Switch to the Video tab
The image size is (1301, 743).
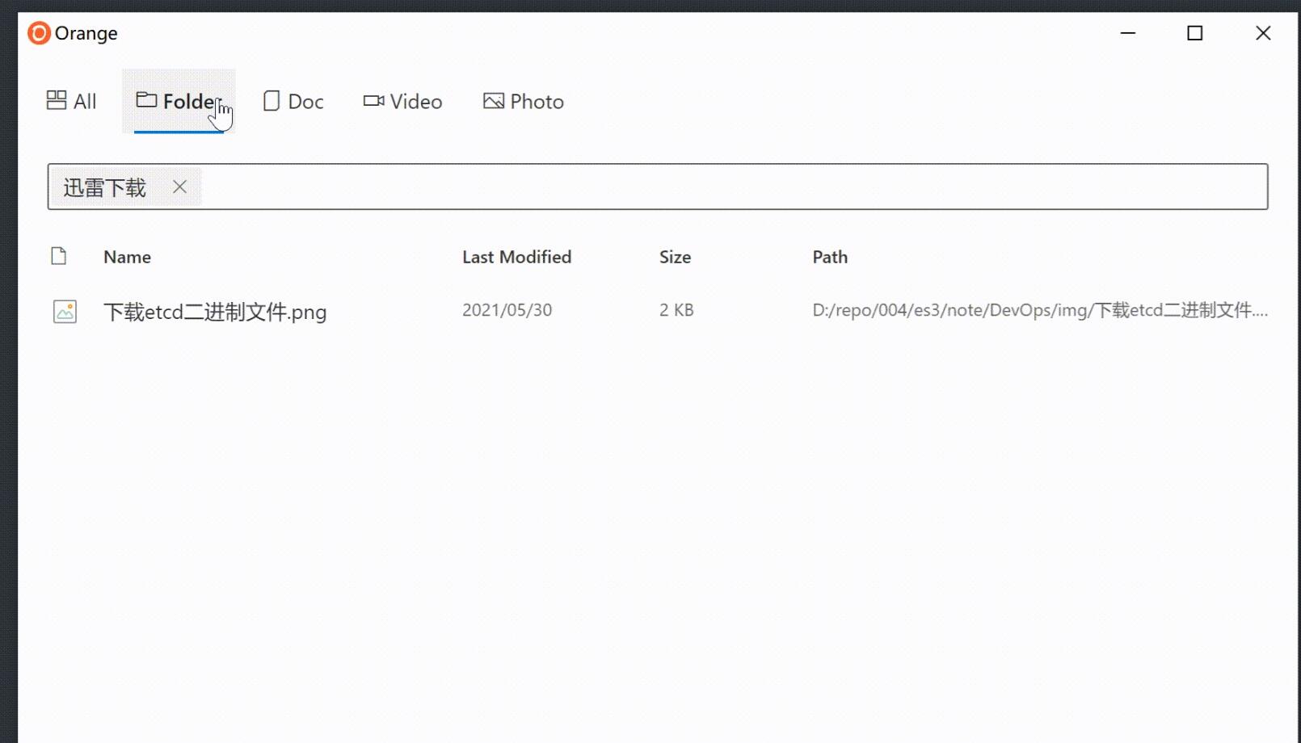point(402,101)
